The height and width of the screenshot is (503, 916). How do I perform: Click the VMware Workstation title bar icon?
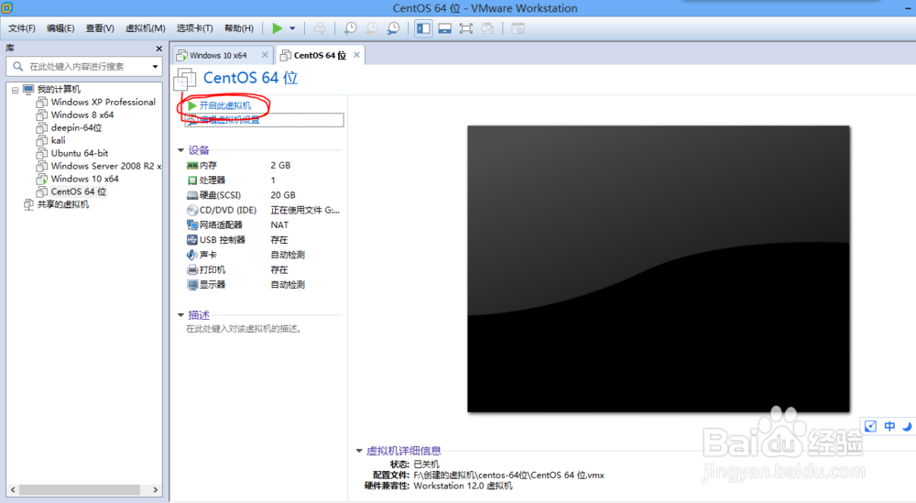click(x=6, y=7)
